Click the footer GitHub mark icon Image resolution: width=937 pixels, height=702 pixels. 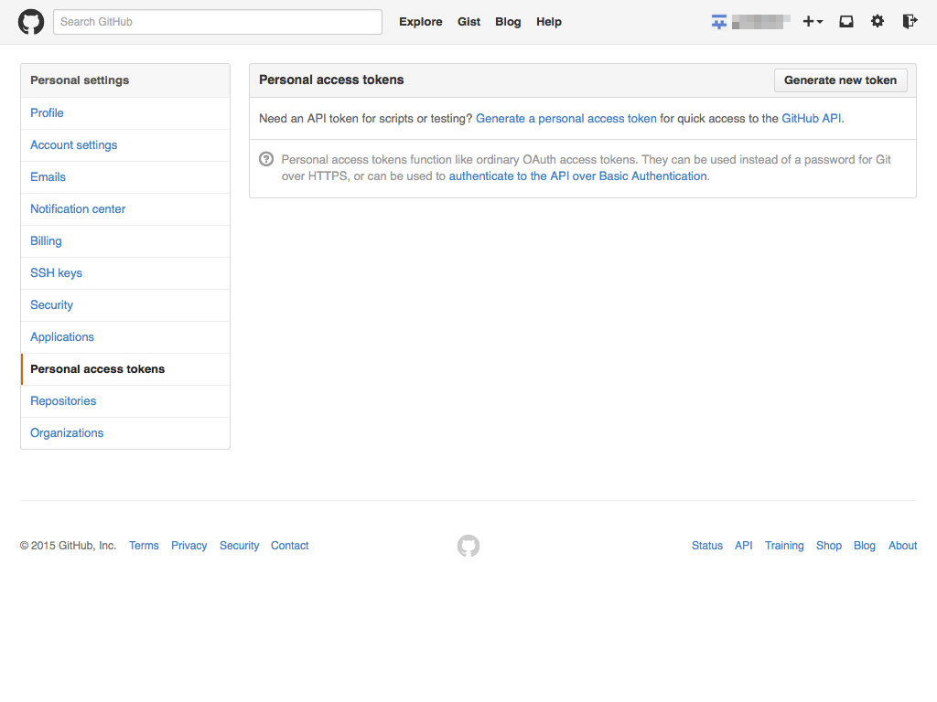pos(468,546)
